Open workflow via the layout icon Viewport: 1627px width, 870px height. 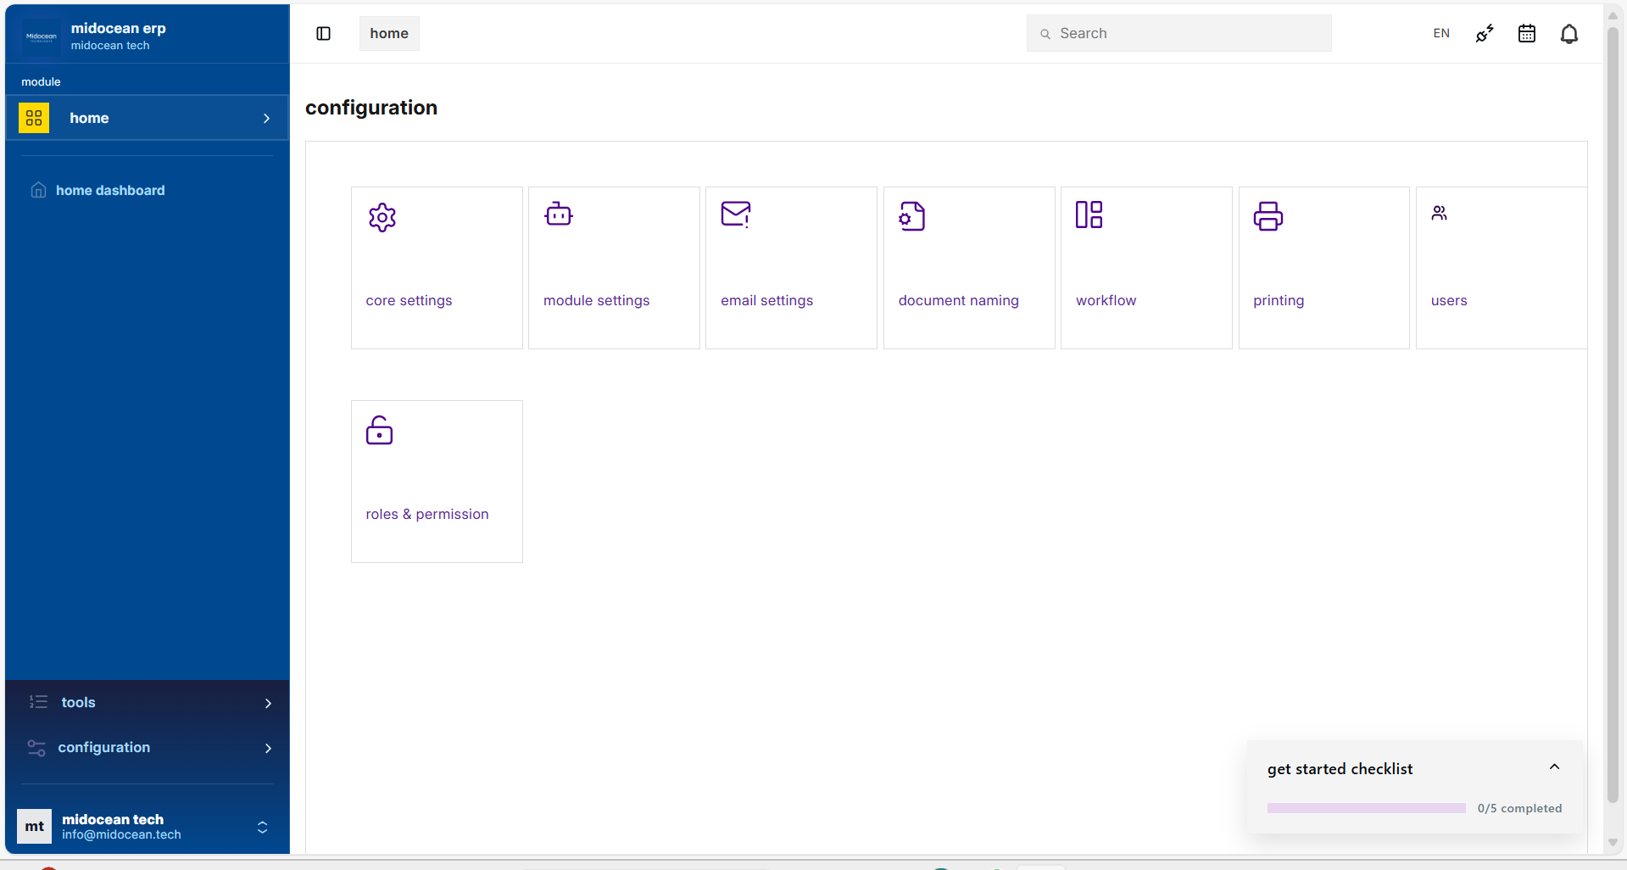(1089, 214)
